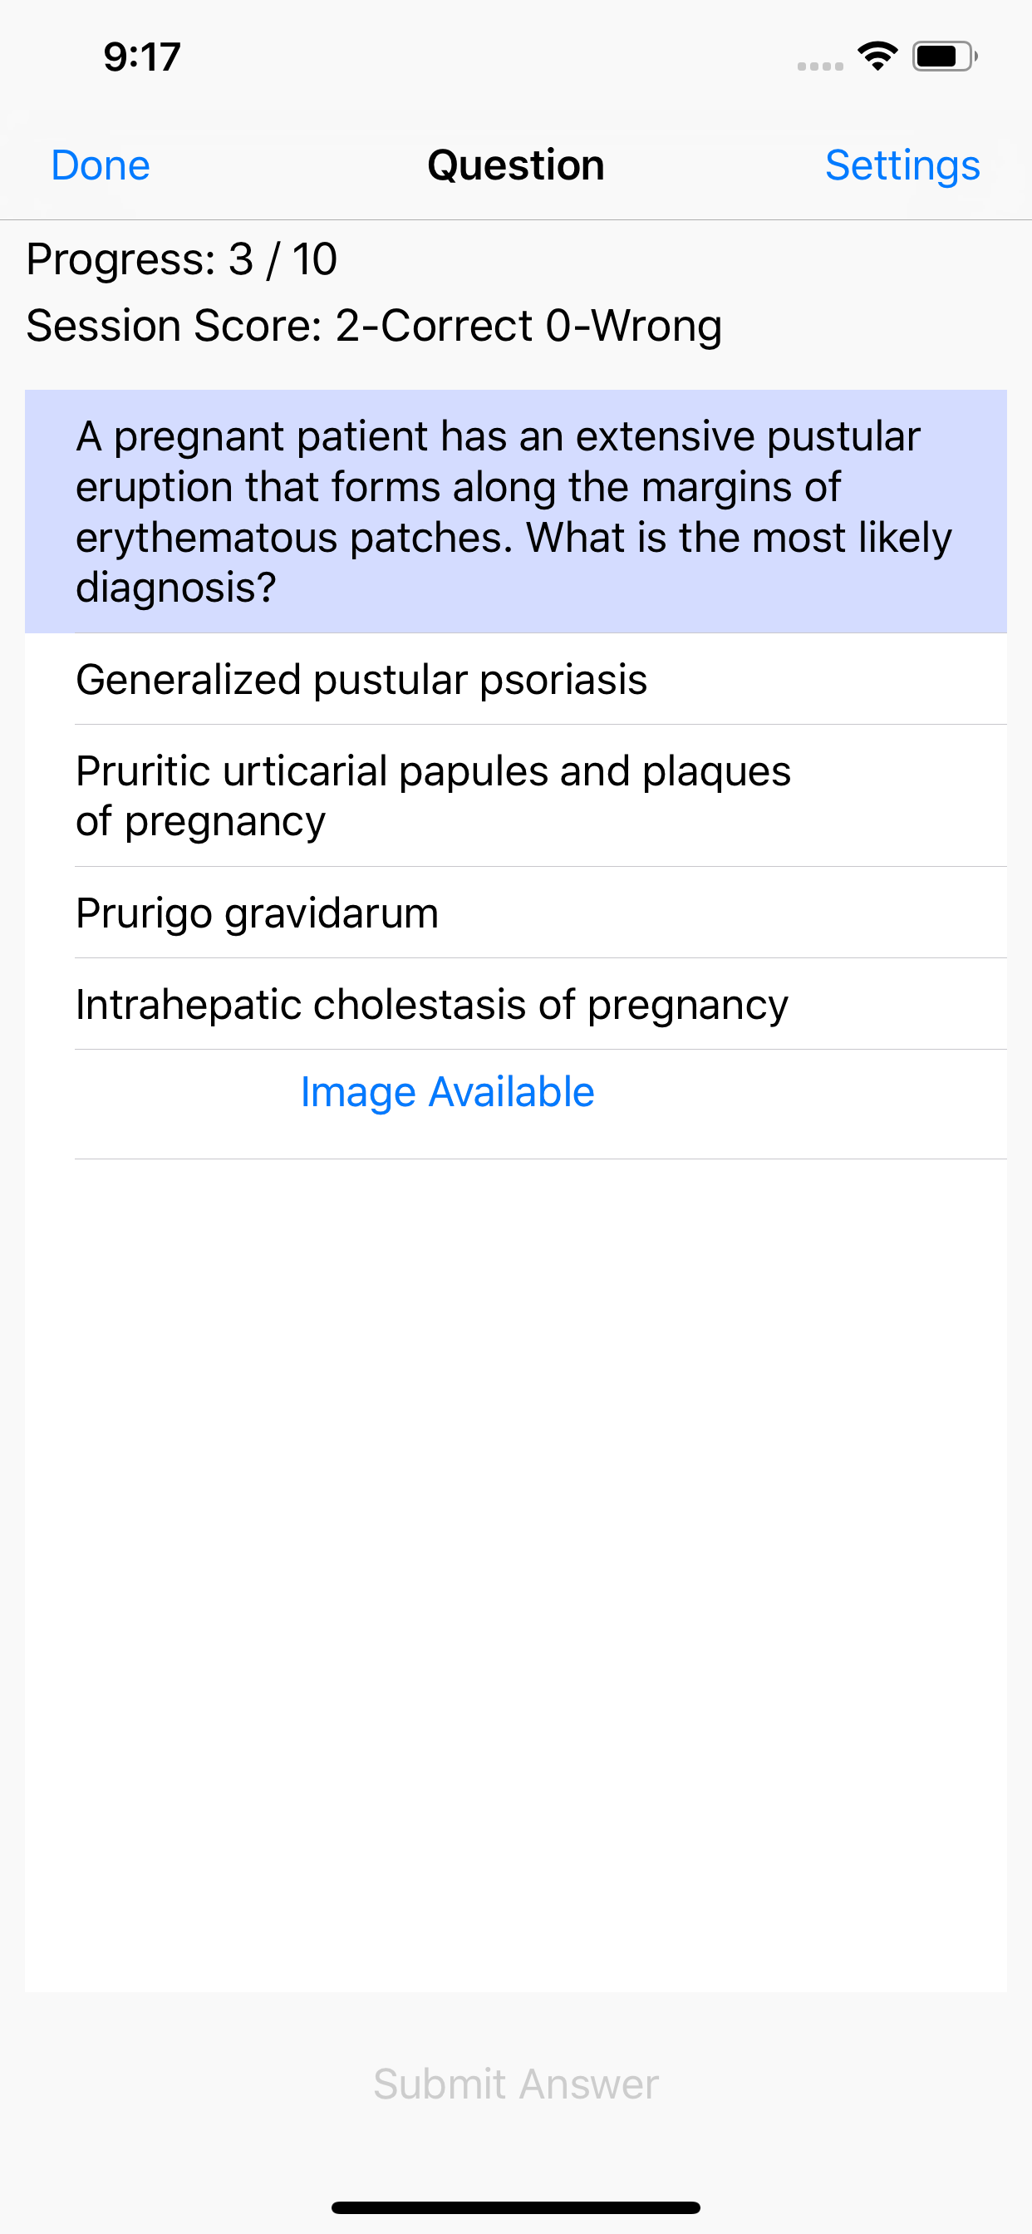Tap the Wi-Fi status icon

[877, 57]
